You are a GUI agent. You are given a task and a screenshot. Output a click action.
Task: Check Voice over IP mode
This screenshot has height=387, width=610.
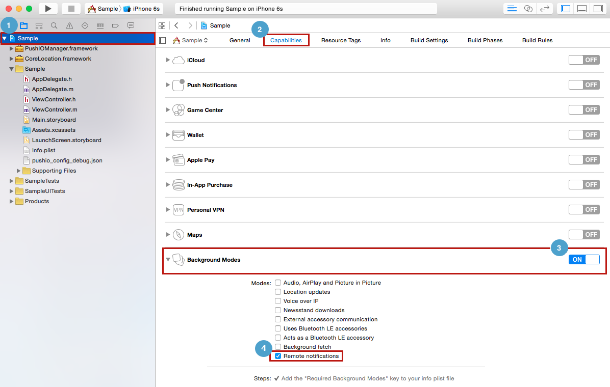point(278,301)
